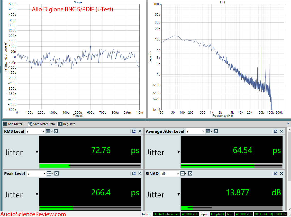The width and height of the screenshot is (291, 217).
Task: Click the RMS Level meter title
Action: click(x=14, y=131)
